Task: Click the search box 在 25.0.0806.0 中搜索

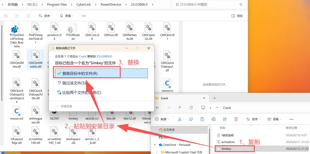Action: click(209, 4)
